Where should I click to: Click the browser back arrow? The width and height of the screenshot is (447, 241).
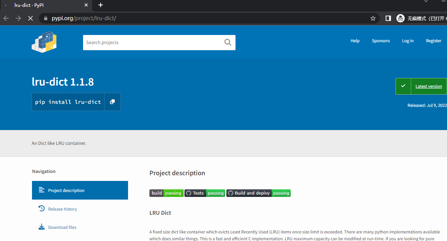(6, 18)
